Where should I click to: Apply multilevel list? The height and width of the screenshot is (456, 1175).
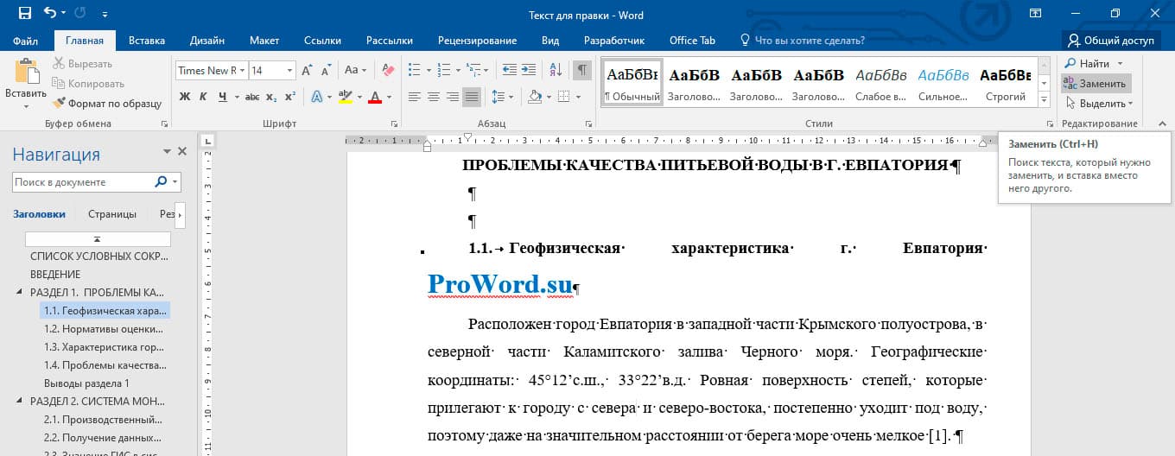pyautogui.click(x=473, y=70)
